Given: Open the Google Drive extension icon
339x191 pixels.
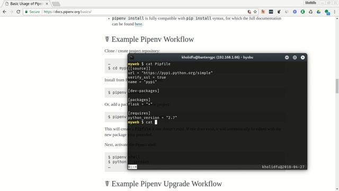Looking at the screenshot, I should (319, 12).
